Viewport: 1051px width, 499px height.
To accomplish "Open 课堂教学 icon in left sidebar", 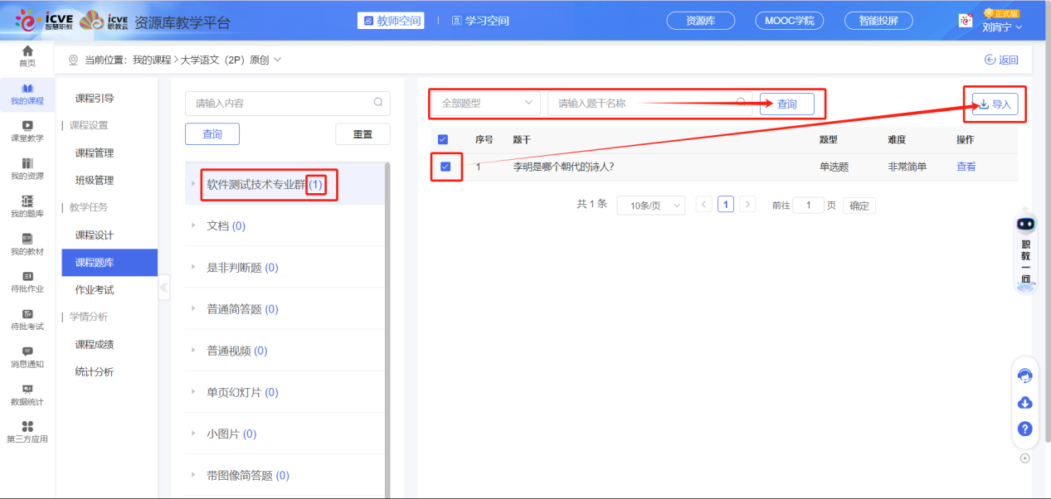I will point(27,126).
